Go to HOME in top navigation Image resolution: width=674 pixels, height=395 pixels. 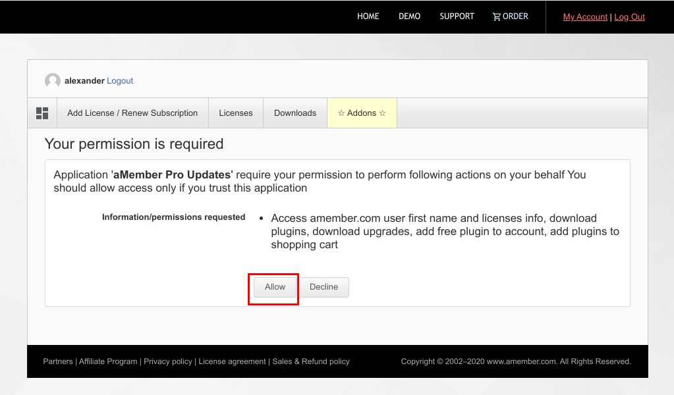pyautogui.click(x=368, y=16)
